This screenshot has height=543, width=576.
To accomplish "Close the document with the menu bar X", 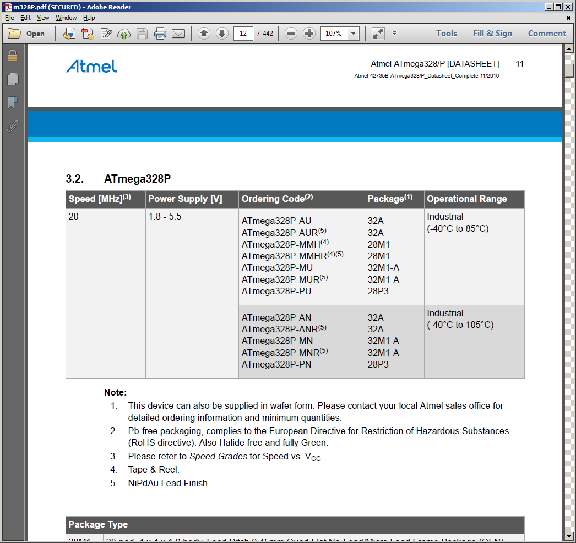I will coord(568,18).
